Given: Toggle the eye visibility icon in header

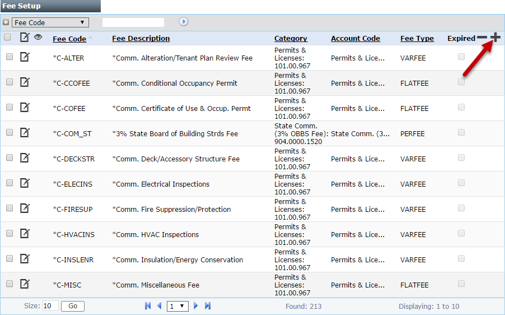Looking at the screenshot, I should click(x=38, y=37).
